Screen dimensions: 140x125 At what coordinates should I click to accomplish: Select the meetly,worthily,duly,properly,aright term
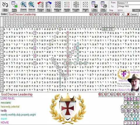18,115
